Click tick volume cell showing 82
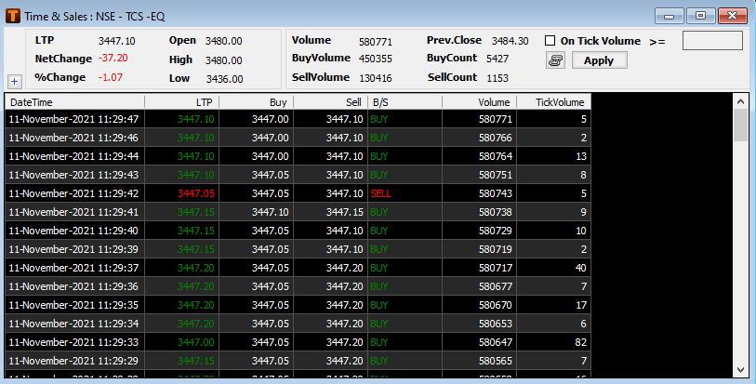The image size is (756, 384). click(580, 342)
